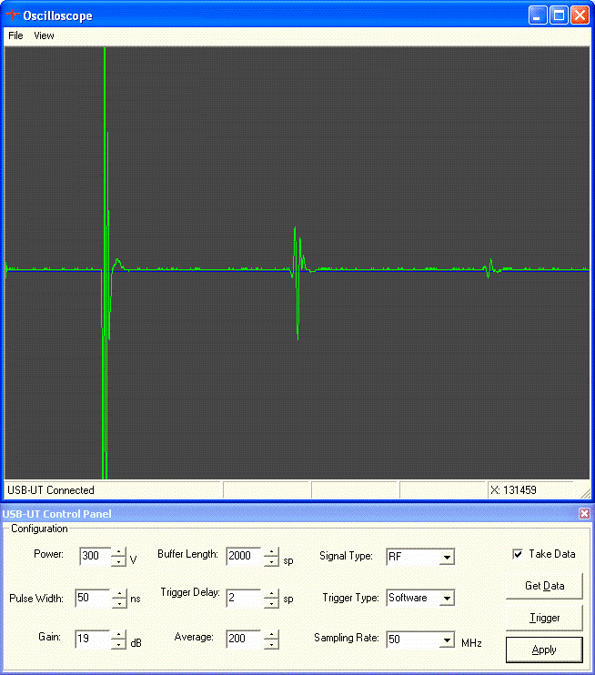Click the Average input field
This screenshot has height=675, width=595.
coord(243,639)
